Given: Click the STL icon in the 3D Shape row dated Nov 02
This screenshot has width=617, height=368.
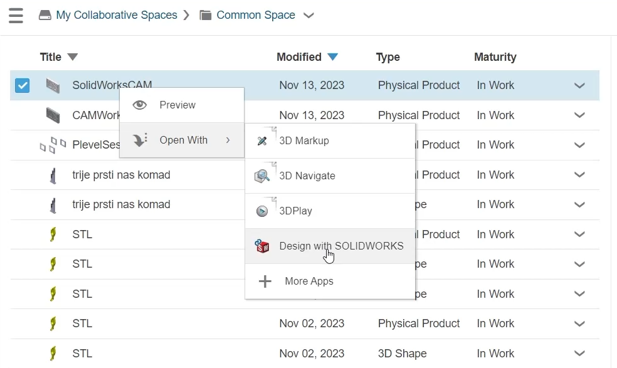Looking at the screenshot, I should [x=53, y=354].
